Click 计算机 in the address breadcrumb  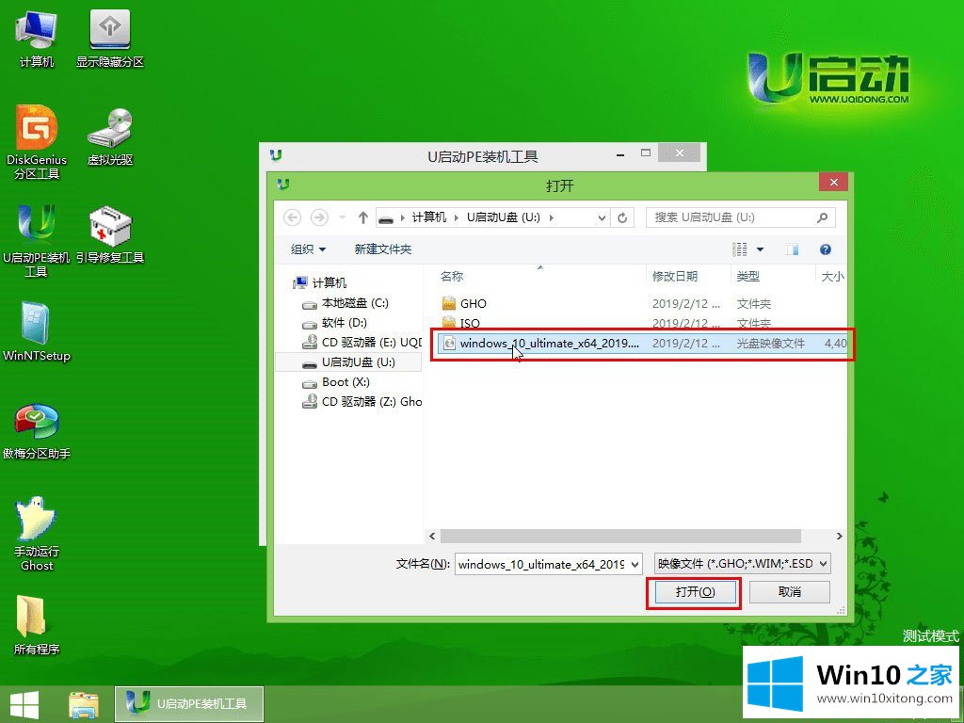pyautogui.click(x=429, y=217)
